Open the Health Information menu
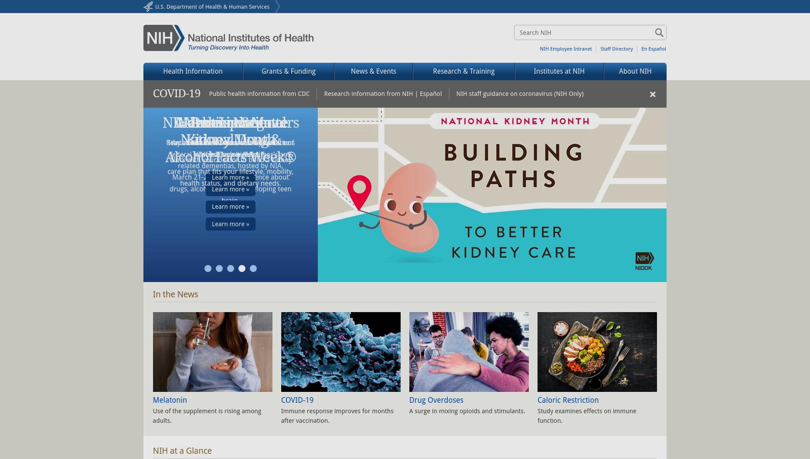810x459 pixels. tap(193, 71)
